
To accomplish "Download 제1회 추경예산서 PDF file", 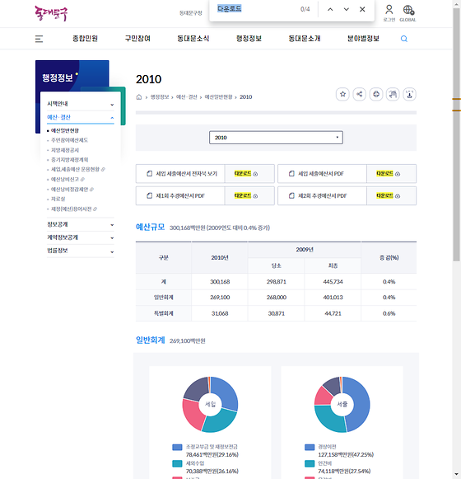I will click(249, 196).
